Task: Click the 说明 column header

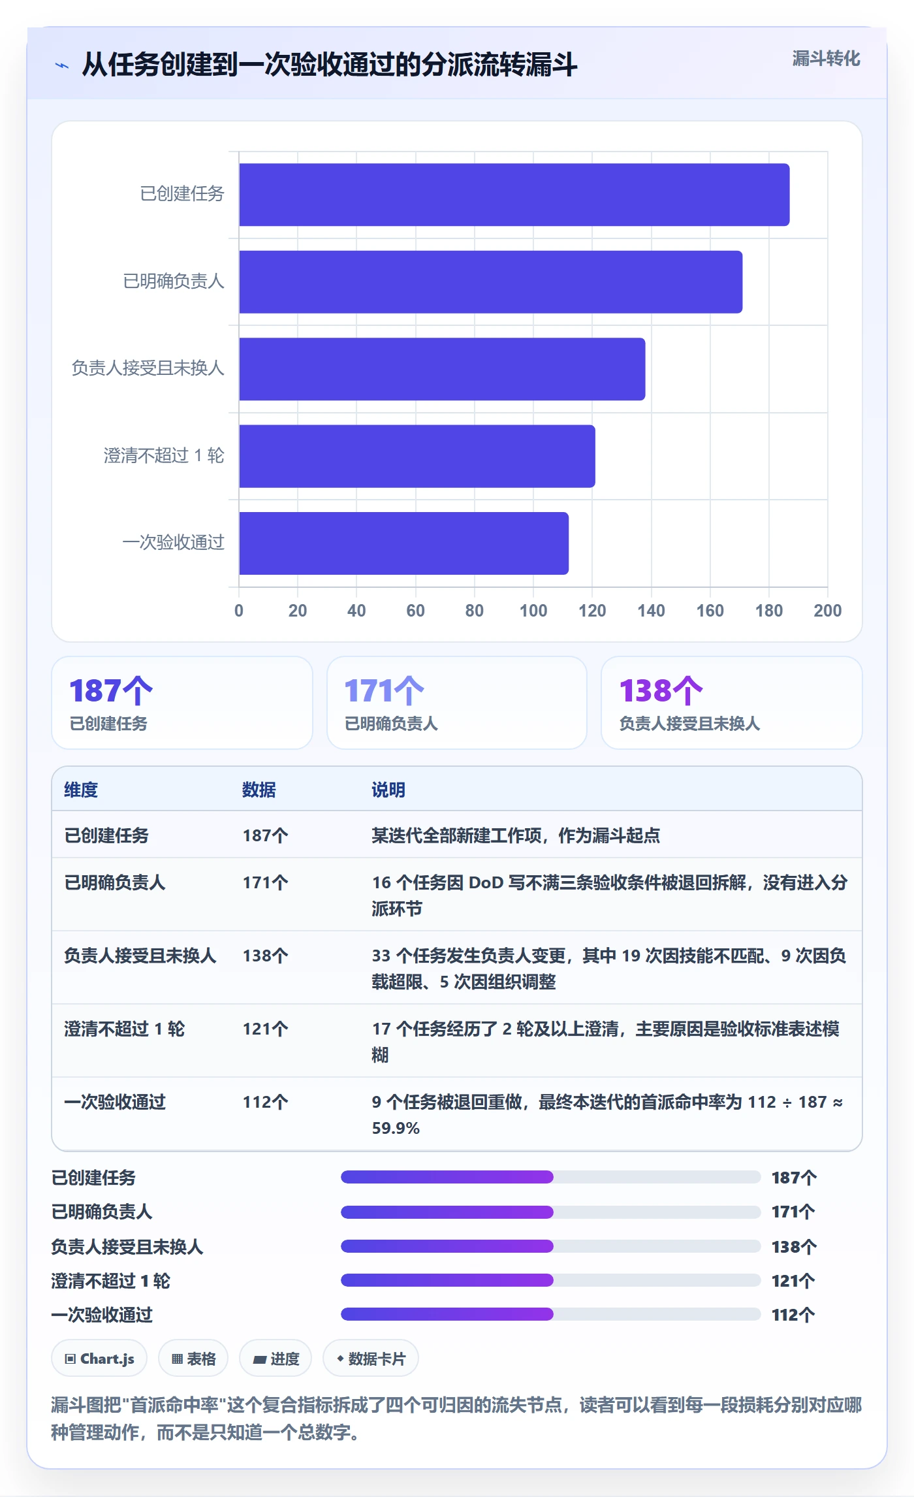Action: [x=388, y=790]
